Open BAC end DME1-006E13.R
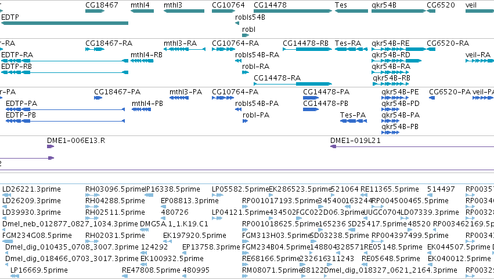 tap(76, 141)
